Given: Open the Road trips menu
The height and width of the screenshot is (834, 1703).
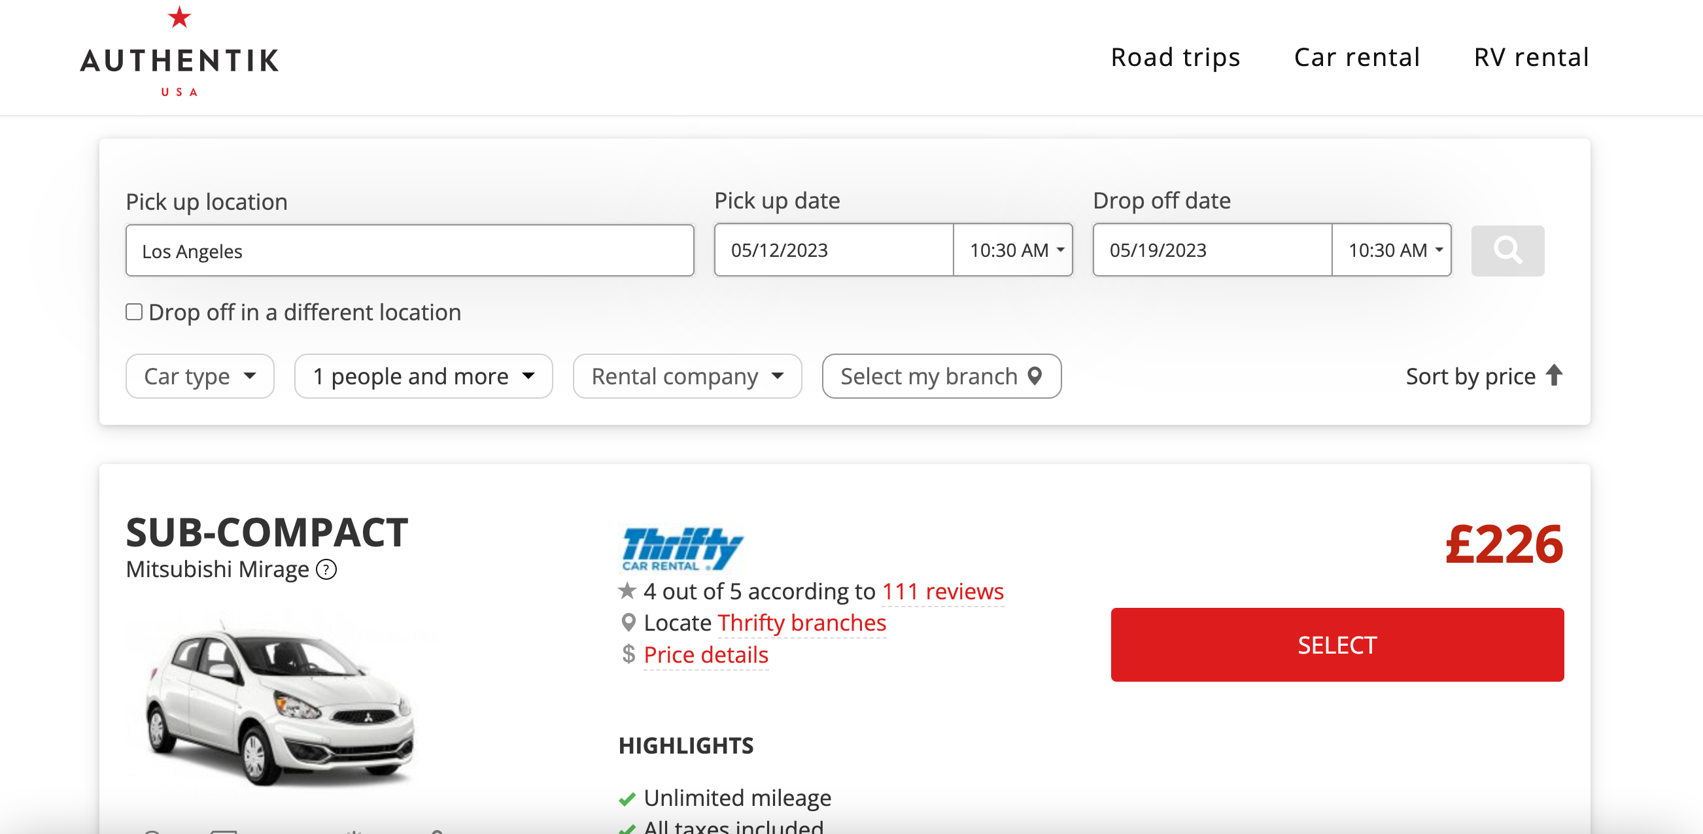Looking at the screenshot, I should tap(1175, 58).
